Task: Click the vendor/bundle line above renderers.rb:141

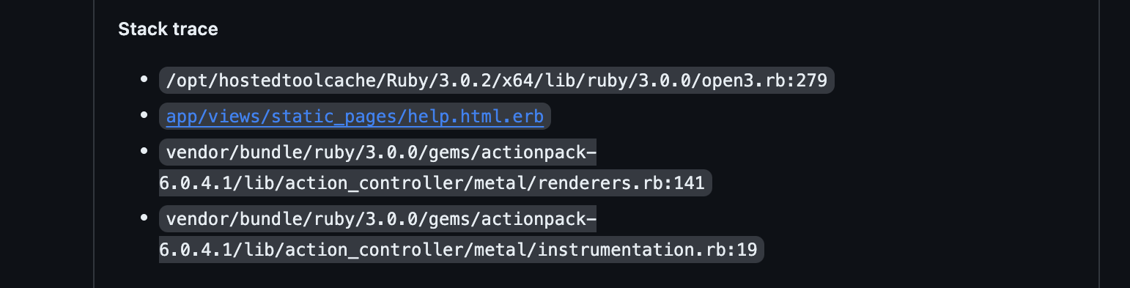Action: click(378, 154)
